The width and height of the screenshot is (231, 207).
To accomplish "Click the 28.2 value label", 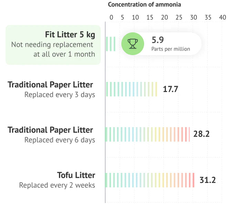I will click(201, 134).
